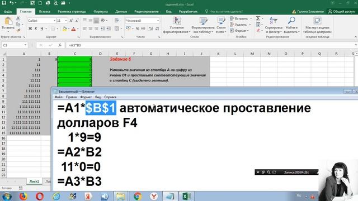Open Google Chrome from the taskbar
This screenshot has width=358, height=201.
138,196
